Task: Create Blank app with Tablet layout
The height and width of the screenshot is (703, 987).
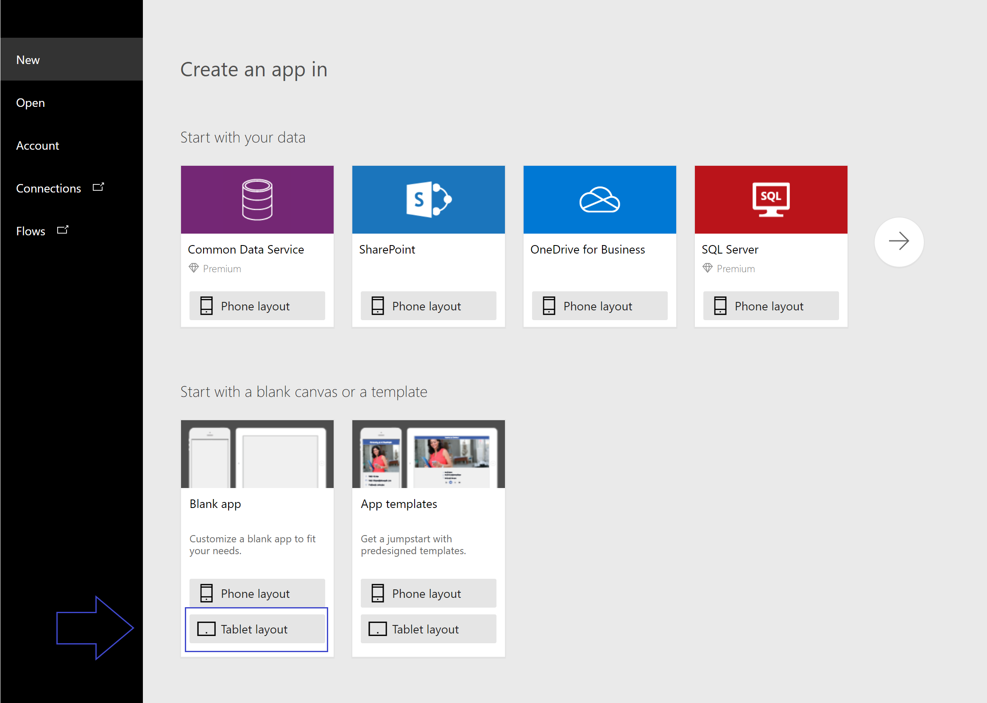Action: pyautogui.click(x=257, y=629)
